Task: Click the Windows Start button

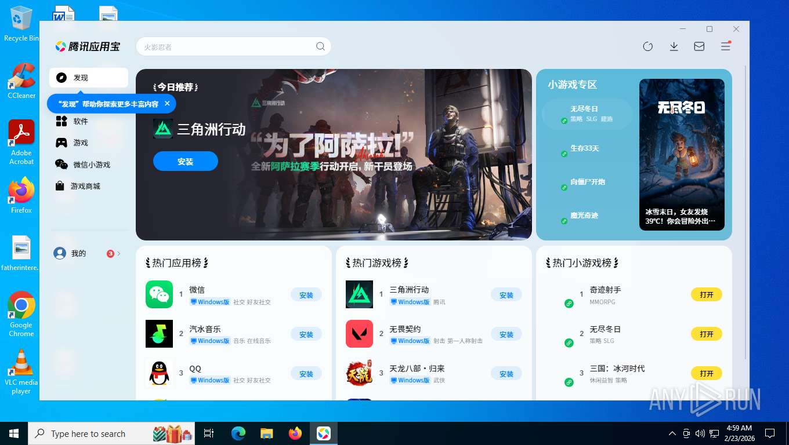Action: 14,433
